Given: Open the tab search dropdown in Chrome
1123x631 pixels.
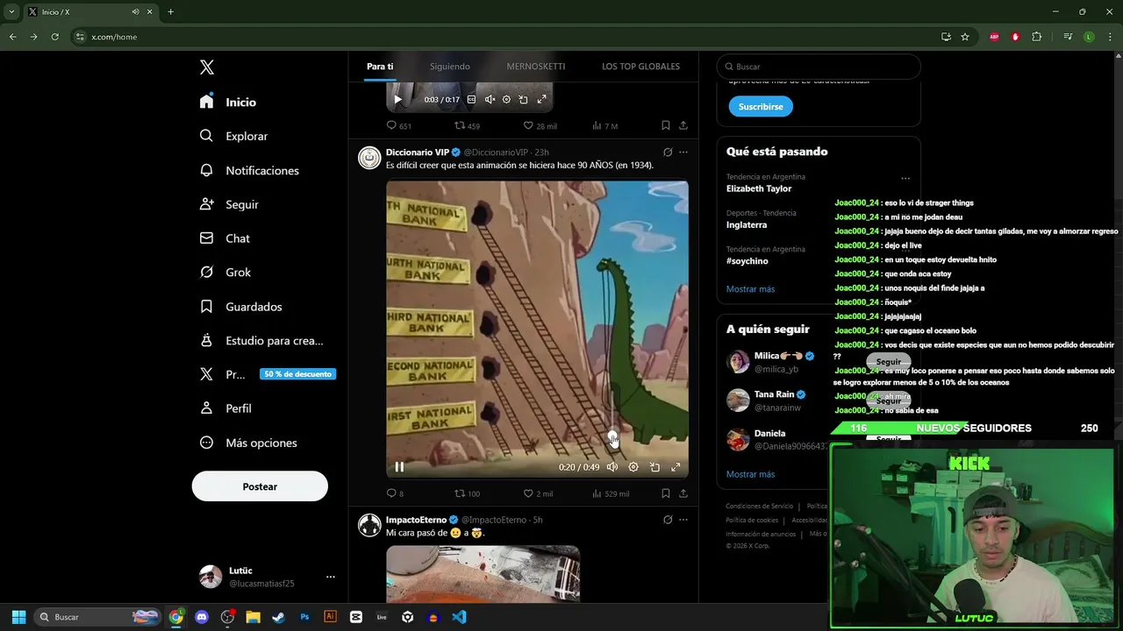Looking at the screenshot, I should tap(11, 11).
